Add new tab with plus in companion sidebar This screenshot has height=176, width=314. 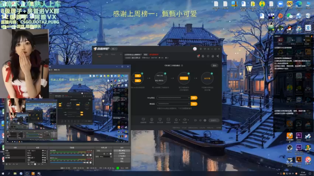(120, 54)
